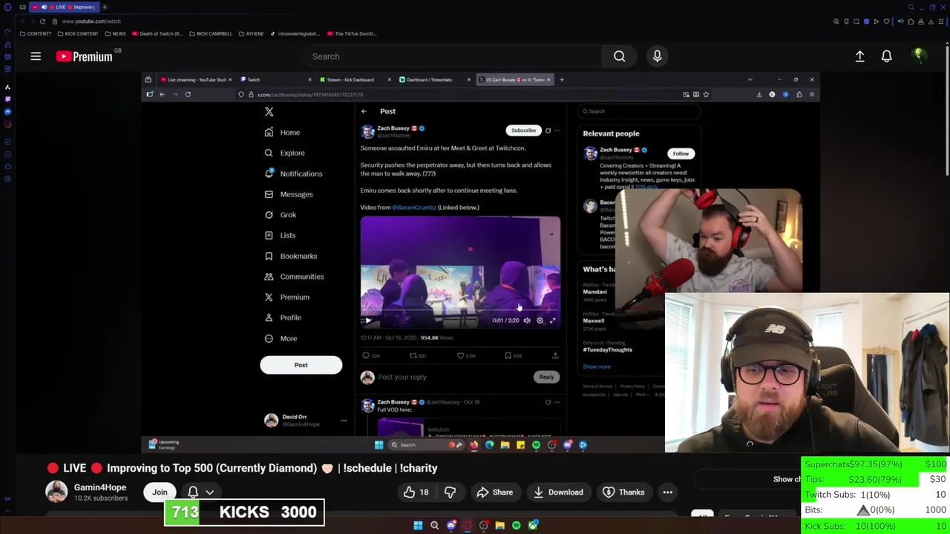The image size is (950, 534).
Task: Open The TikTok DoorD... bookmark
Action: [352, 33]
